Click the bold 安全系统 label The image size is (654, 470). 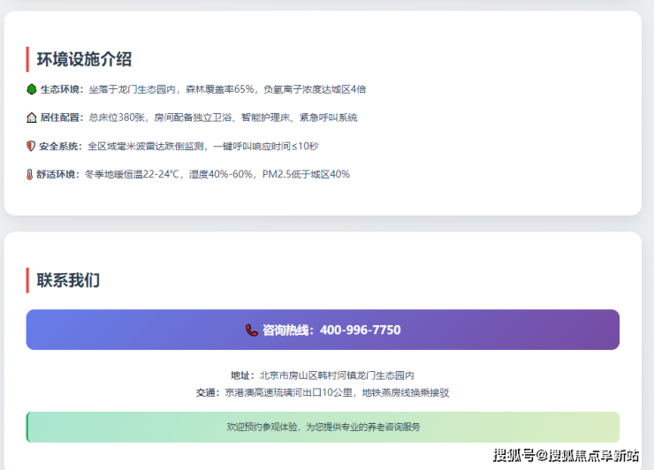coord(62,146)
